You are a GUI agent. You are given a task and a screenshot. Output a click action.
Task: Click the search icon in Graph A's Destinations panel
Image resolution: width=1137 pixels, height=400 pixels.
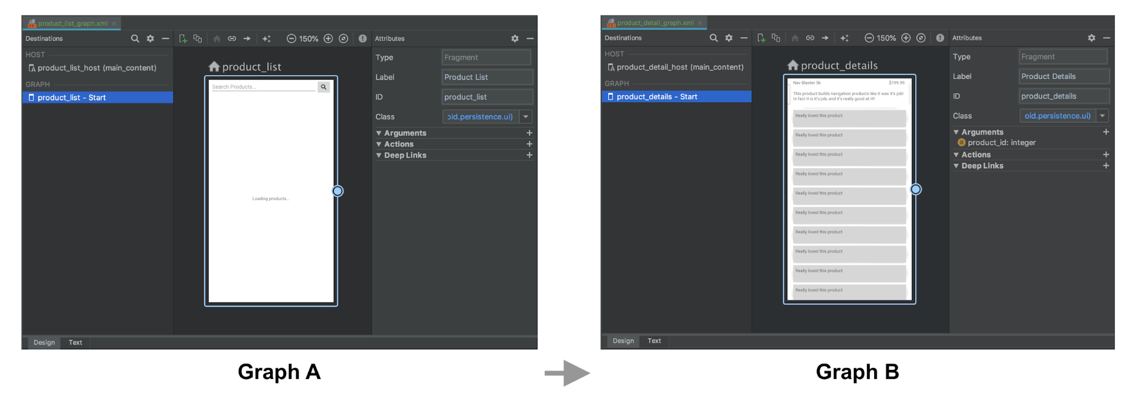click(135, 39)
